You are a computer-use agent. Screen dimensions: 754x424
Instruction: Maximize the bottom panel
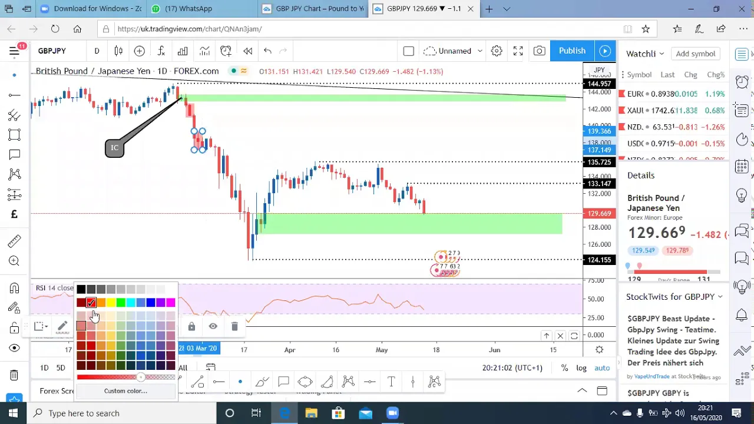pos(602,391)
